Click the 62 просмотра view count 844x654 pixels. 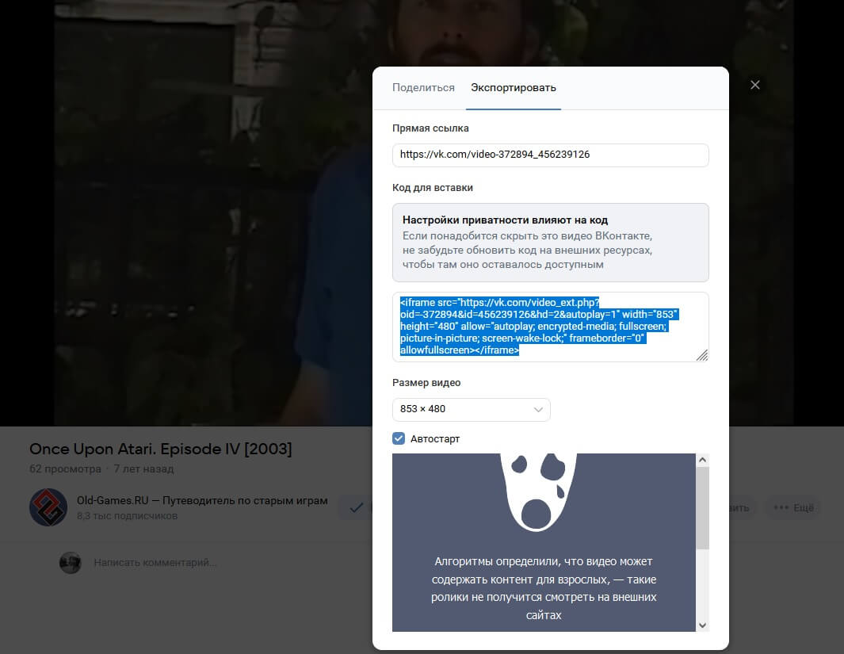point(65,469)
